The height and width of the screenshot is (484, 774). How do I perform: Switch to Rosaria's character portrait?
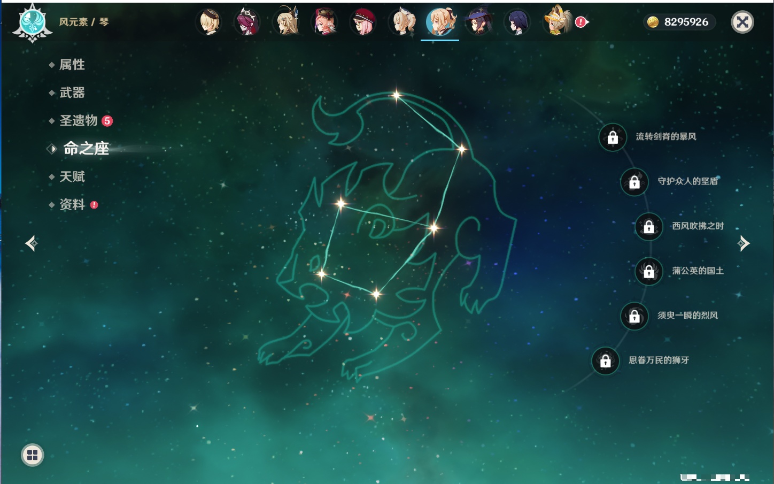tap(247, 22)
